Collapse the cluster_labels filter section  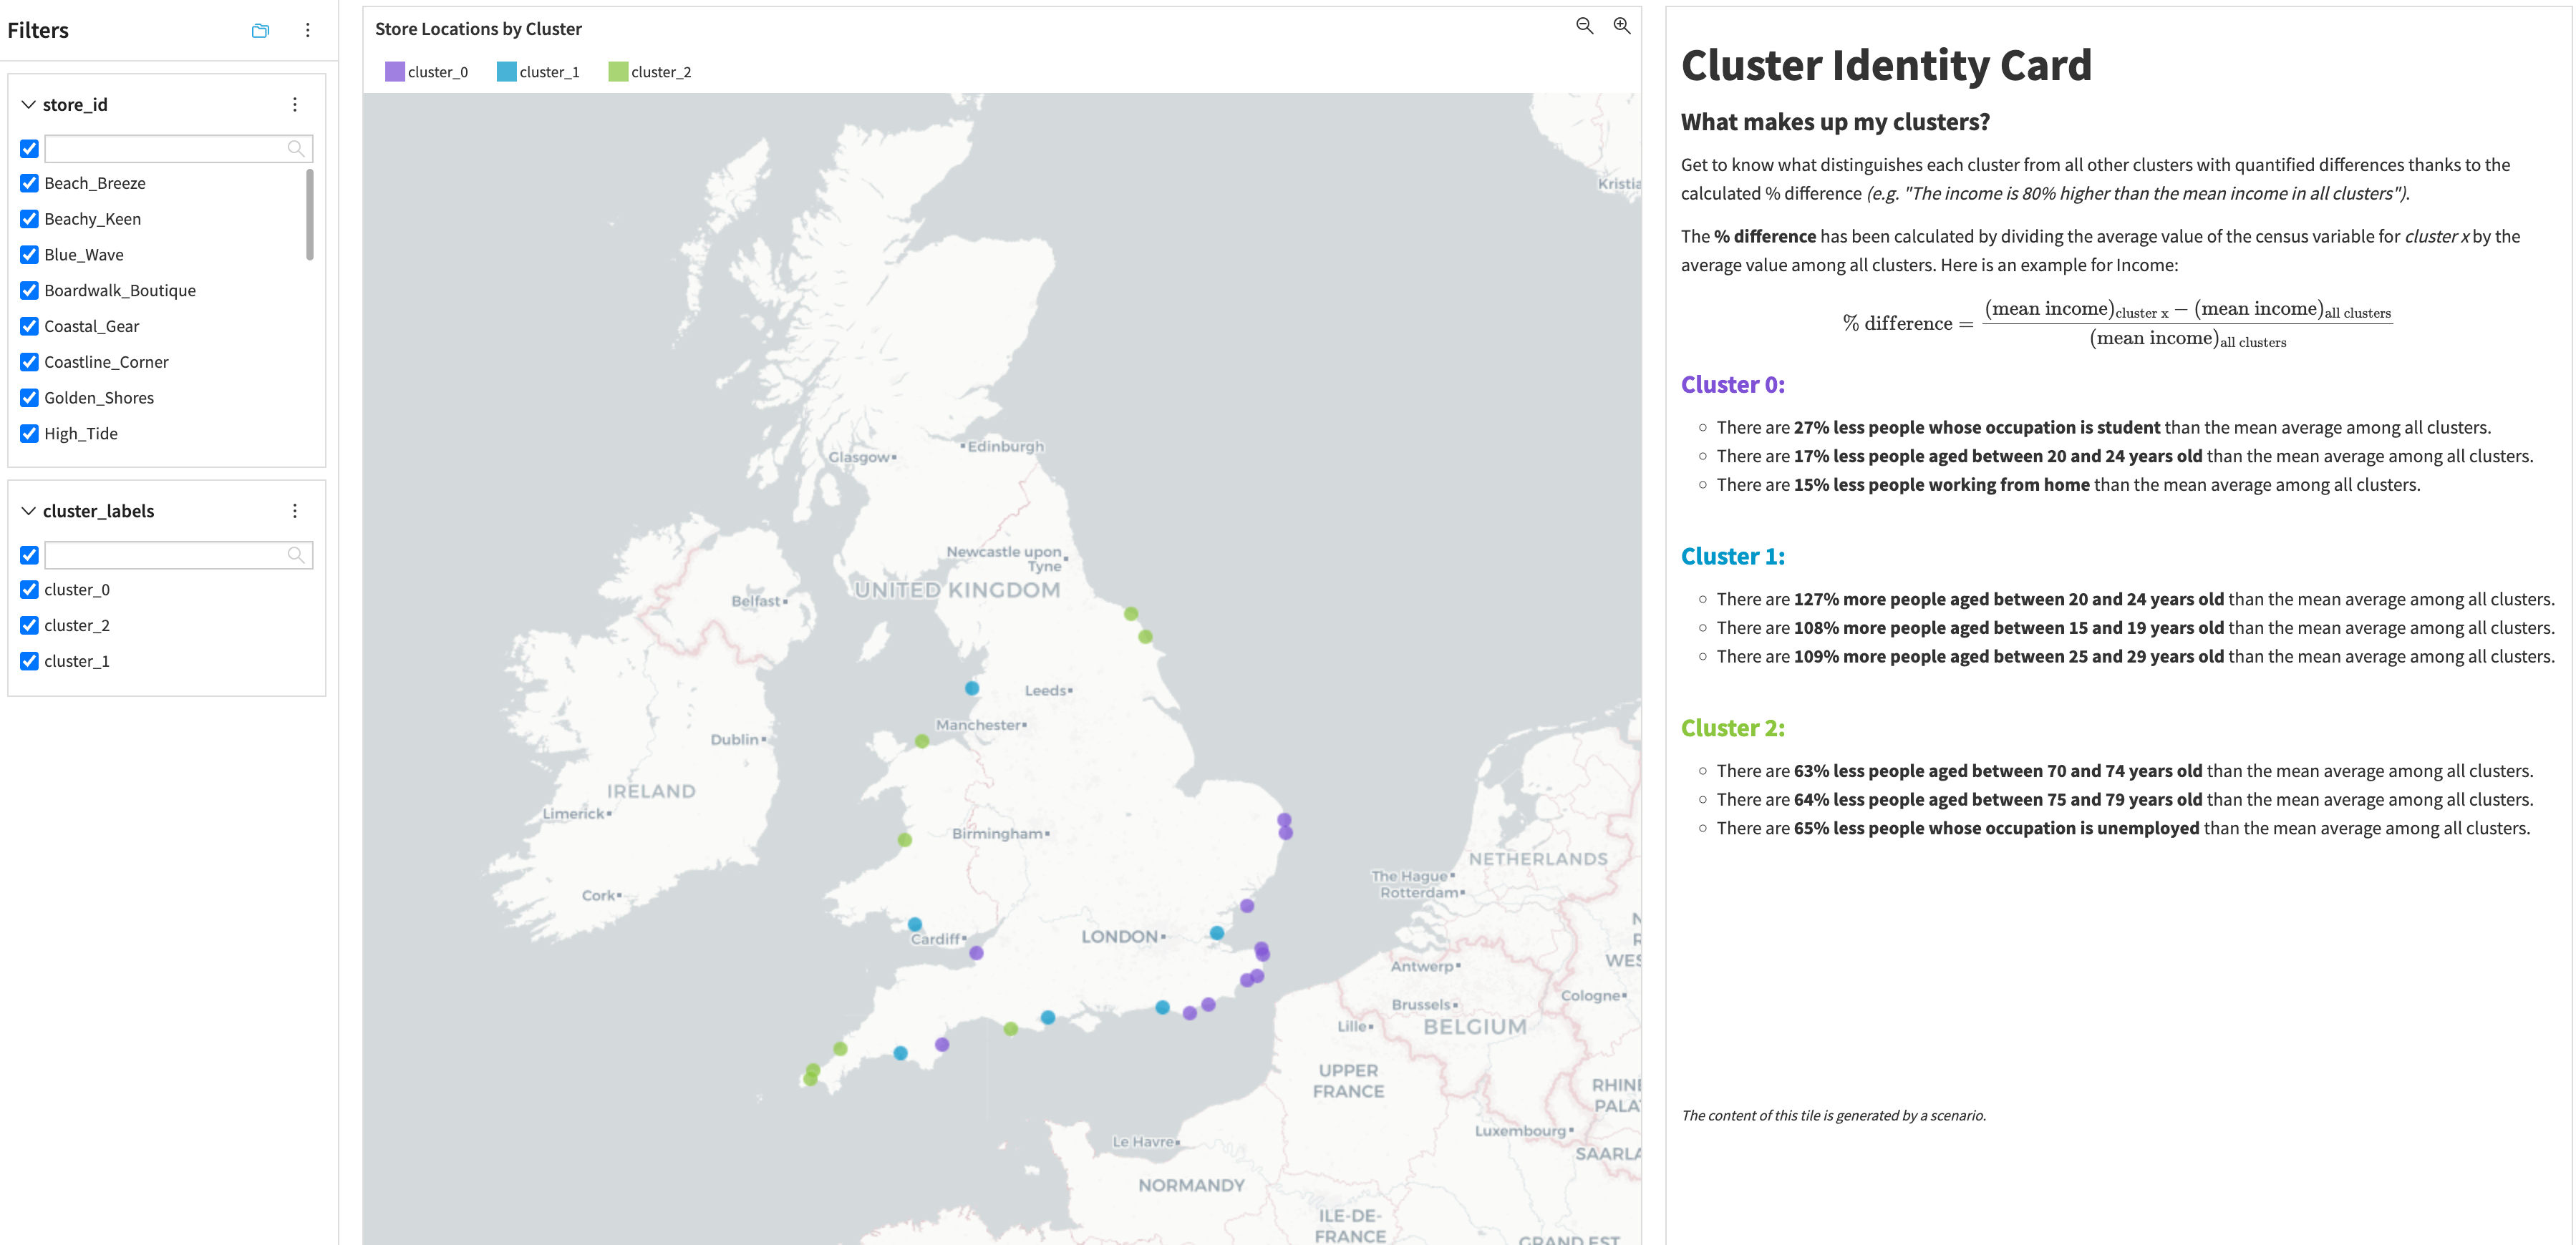coord(29,512)
